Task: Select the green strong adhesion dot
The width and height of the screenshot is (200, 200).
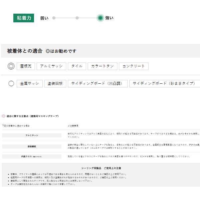Action: pos(100,18)
